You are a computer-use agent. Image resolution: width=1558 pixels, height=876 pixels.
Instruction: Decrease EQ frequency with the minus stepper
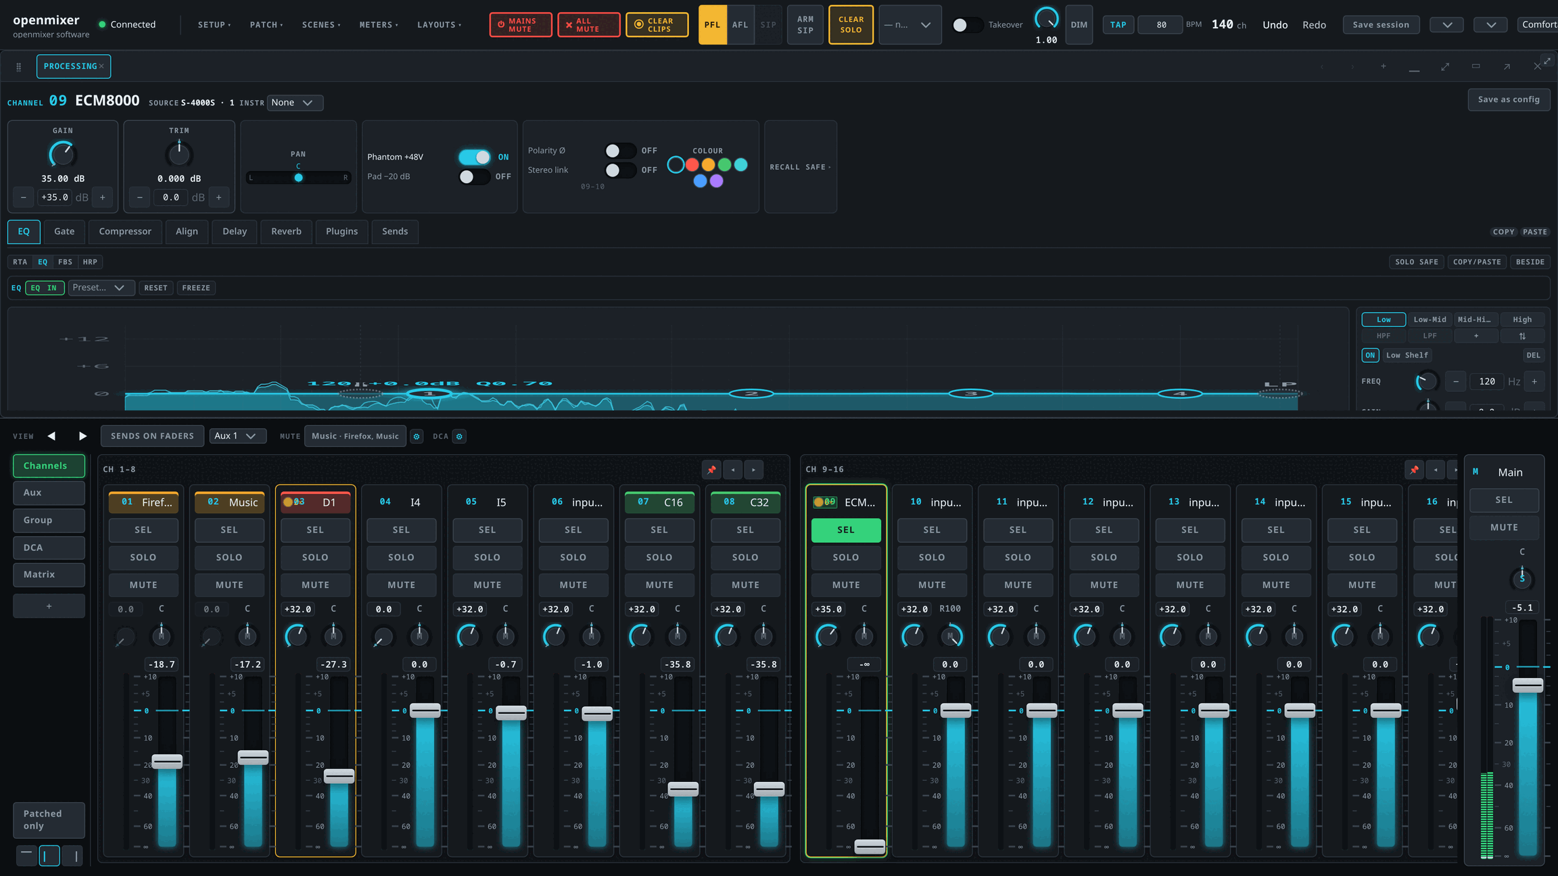tap(1456, 381)
